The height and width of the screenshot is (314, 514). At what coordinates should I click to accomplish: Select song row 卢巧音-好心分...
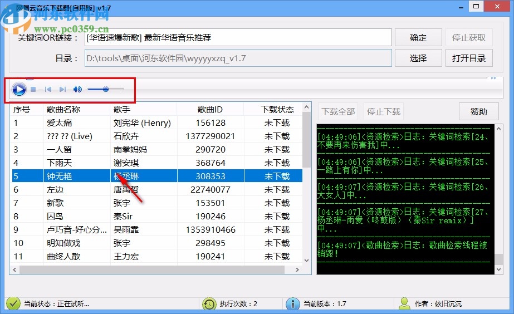[x=157, y=230]
